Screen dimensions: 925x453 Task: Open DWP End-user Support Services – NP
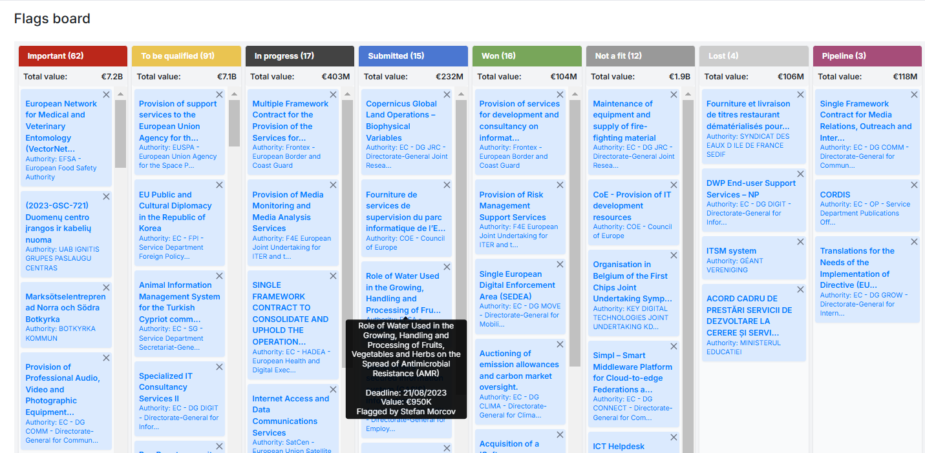751,188
